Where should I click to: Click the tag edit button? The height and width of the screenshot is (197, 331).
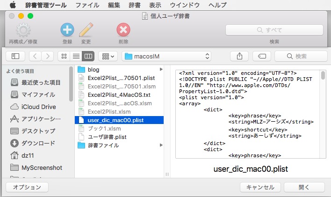tap(262, 56)
